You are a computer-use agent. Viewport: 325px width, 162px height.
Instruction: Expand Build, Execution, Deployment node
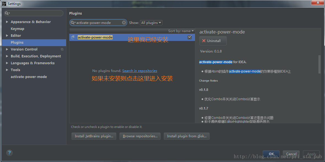coord(7,56)
